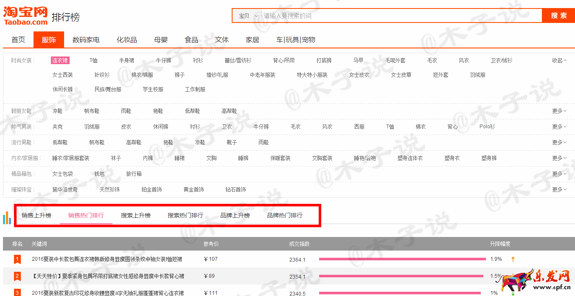Screen dimensions: 575x296
Task: Expand 更多 in the 帅气男装 row
Action: pos(559,127)
